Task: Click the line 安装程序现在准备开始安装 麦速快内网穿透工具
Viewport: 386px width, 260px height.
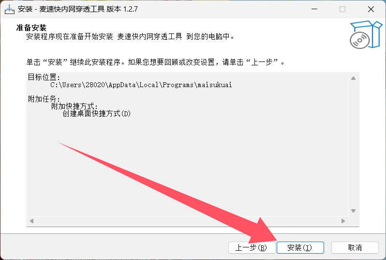Action: [131, 36]
